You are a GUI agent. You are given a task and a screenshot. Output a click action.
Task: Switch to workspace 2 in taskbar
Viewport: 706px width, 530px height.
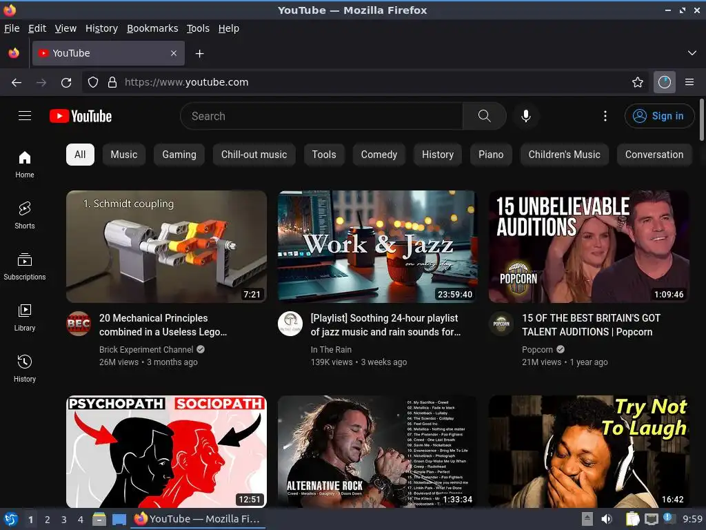[48, 520]
